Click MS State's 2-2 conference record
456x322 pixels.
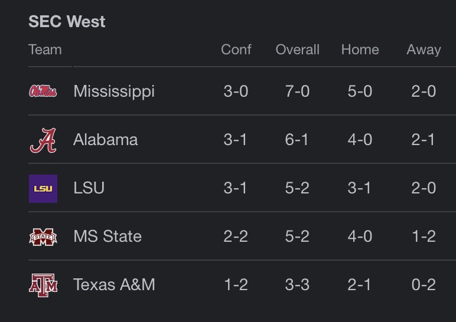[x=236, y=236]
